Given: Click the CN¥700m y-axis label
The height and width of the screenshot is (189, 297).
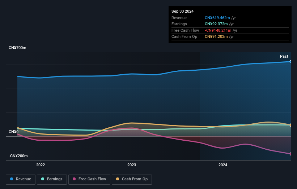Looking at the screenshot, I should point(17,48).
